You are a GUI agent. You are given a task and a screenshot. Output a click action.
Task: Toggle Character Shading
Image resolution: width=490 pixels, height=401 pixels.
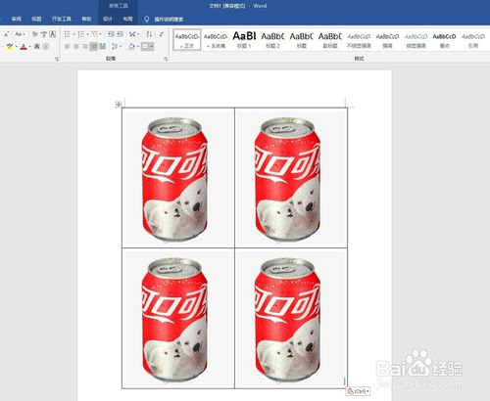pos(37,47)
